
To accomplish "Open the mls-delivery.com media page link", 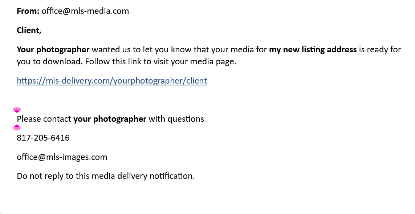I will (112, 81).
